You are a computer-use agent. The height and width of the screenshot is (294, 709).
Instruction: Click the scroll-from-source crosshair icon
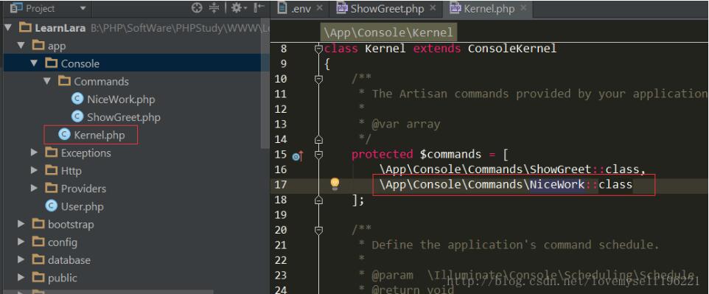point(196,7)
